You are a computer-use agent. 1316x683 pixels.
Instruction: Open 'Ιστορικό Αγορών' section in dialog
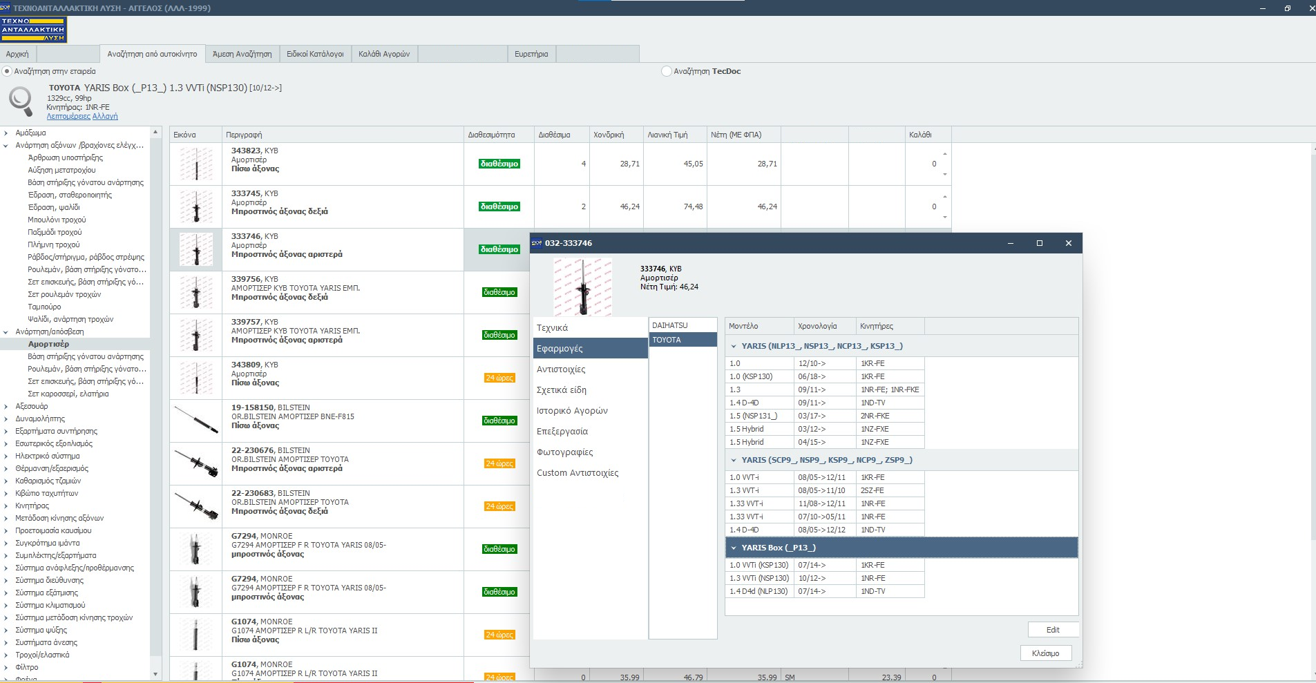pos(591,411)
